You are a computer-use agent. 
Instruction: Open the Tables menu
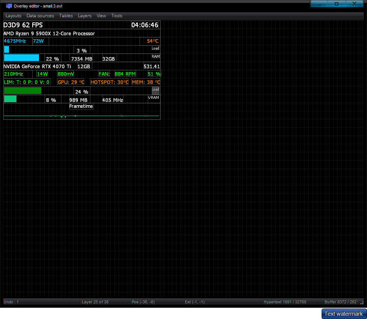coord(66,16)
